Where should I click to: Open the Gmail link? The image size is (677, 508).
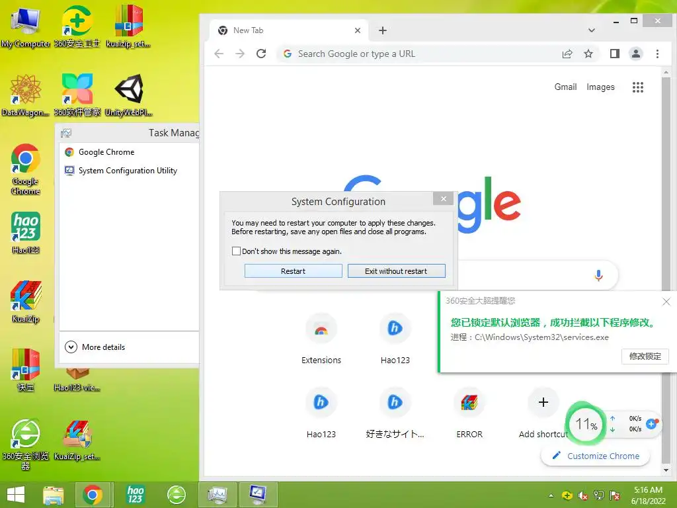pyautogui.click(x=565, y=87)
